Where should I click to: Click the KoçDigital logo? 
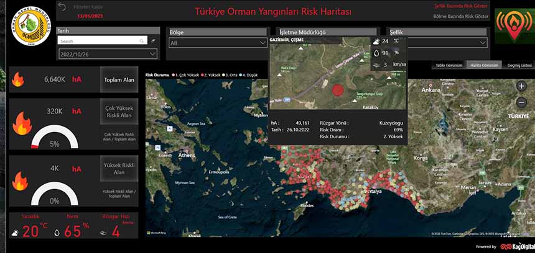(518, 247)
